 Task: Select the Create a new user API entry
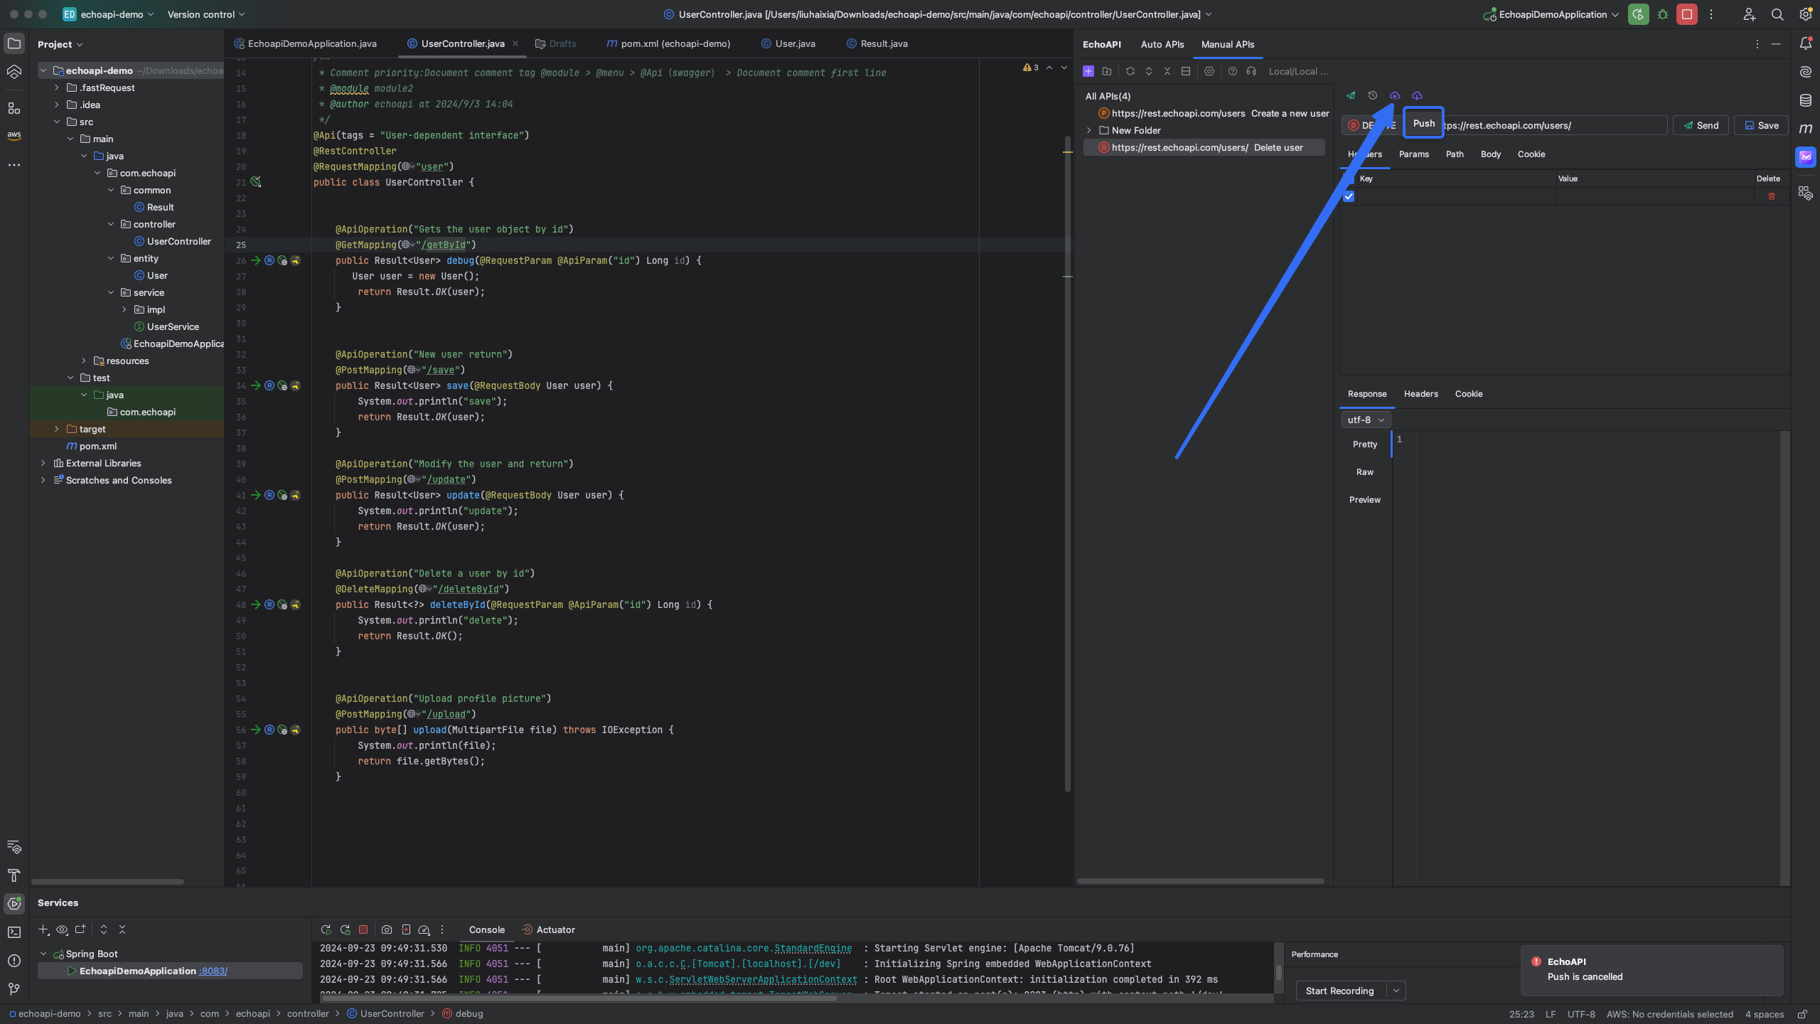point(1213,113)
